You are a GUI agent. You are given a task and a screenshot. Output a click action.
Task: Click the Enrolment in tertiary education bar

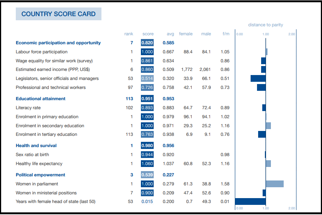tap(262, 134)
